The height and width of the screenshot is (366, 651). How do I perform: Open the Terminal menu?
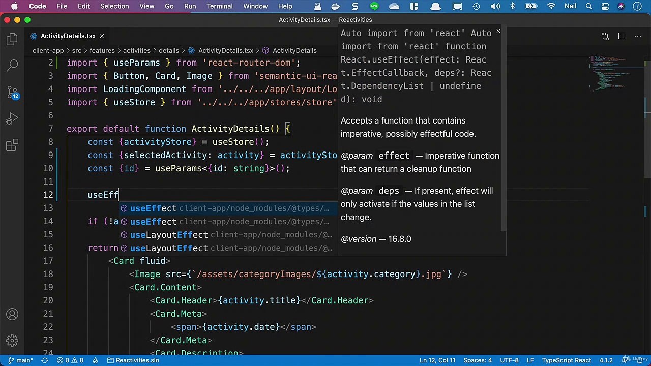[x=220, y=6]
